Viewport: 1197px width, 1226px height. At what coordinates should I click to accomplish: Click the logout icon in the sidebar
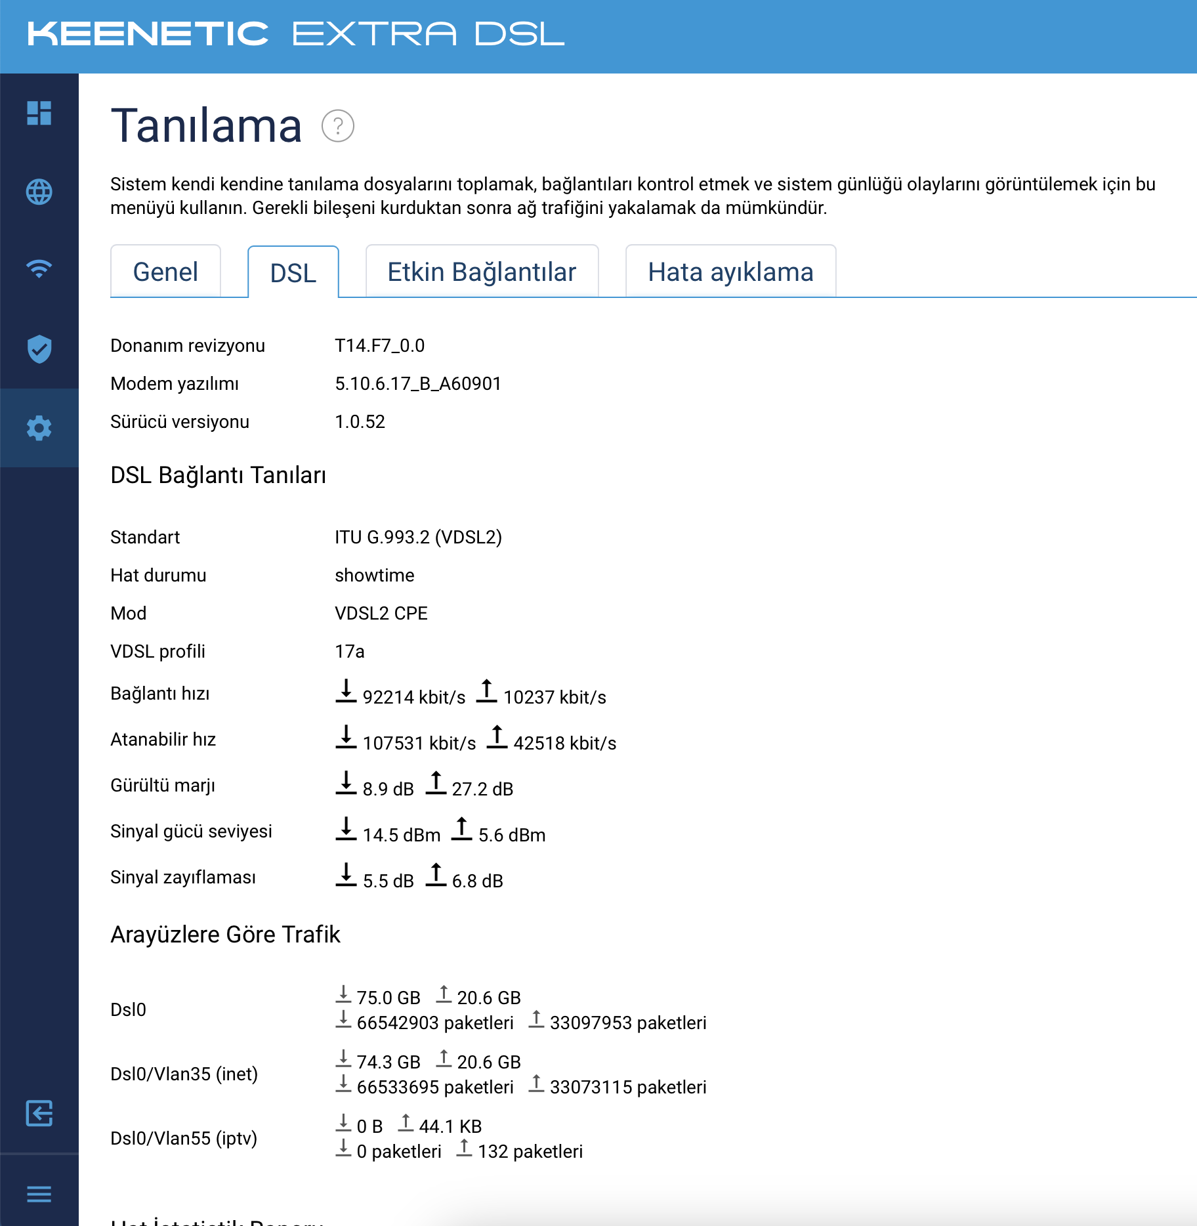(39, 1113)
